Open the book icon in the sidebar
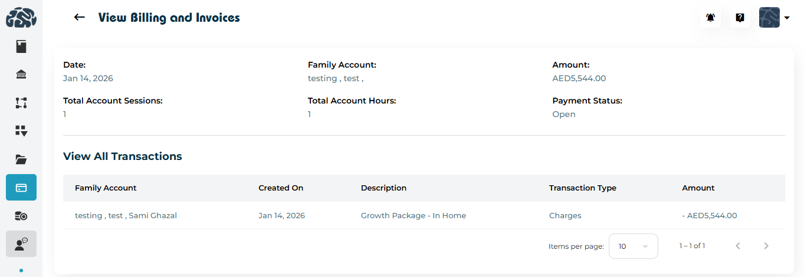The width and height of the screenshot is (804, 277). 21,46
